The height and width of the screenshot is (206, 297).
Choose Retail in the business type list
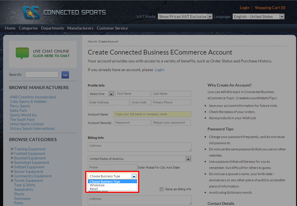(x=94, y=189)
